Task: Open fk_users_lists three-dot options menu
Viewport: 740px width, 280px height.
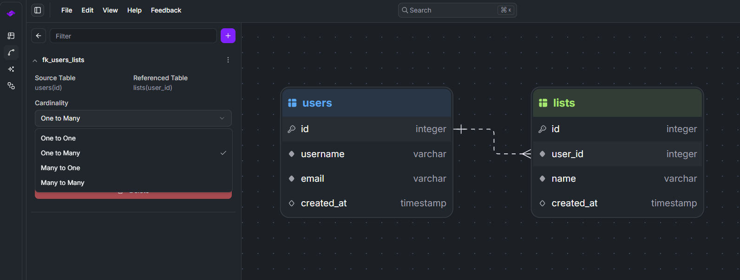Action: 228,60
